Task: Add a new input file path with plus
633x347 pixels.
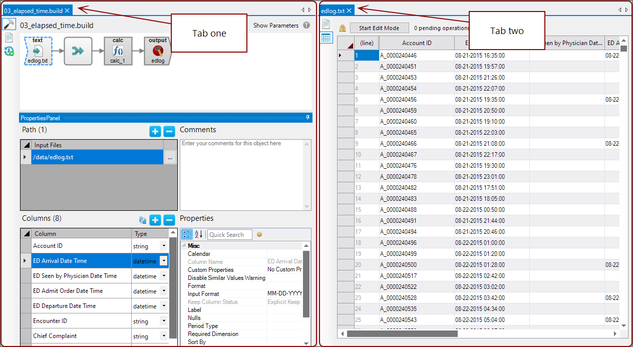Action: click(155, 131)
